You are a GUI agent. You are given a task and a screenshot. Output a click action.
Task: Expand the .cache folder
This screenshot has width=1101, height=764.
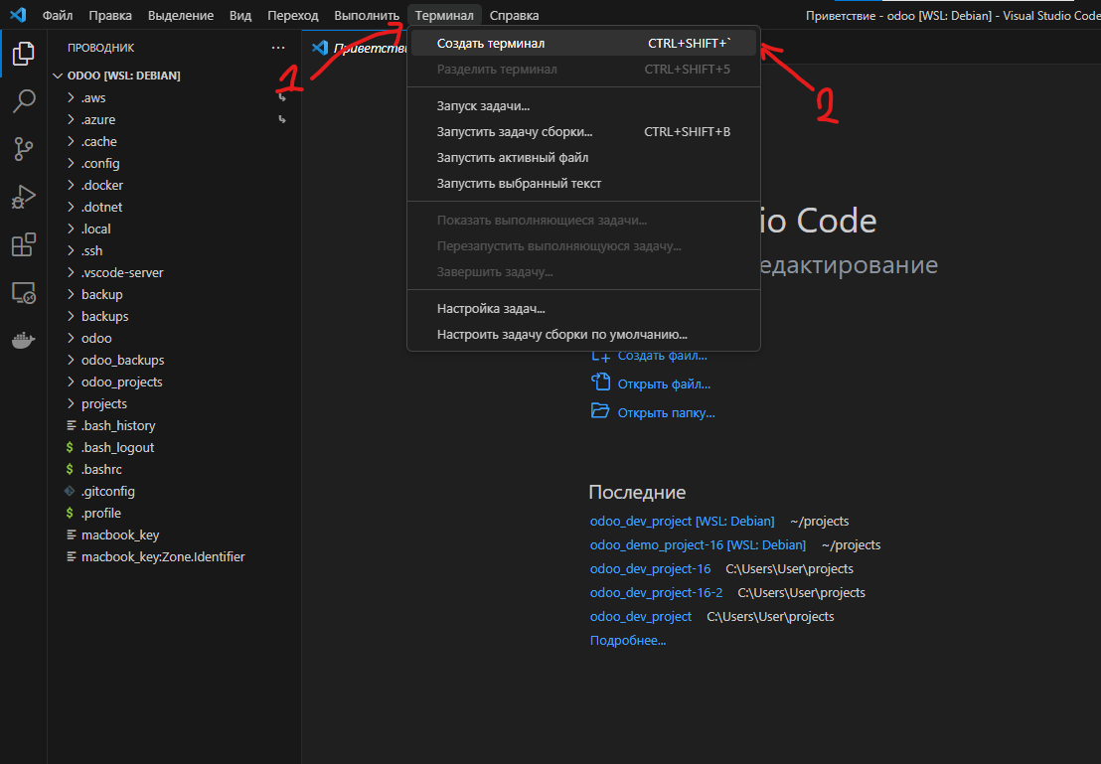coord(99,141)
